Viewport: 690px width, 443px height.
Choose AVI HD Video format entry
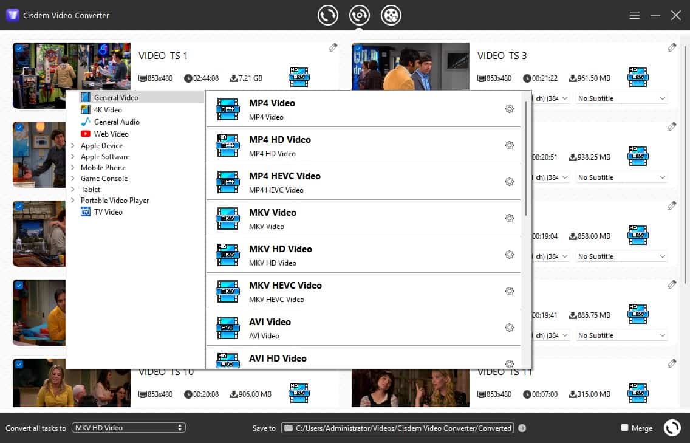(363, 358)
